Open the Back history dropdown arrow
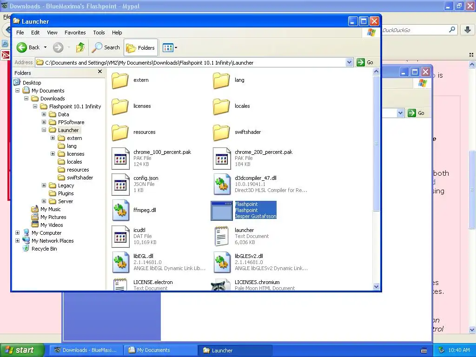 [x=45, y=47]
